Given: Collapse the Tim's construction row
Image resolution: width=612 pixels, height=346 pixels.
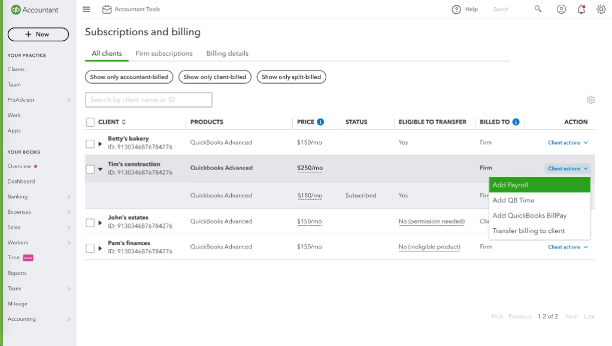Looking at the screenshot, I should (99, 168).
